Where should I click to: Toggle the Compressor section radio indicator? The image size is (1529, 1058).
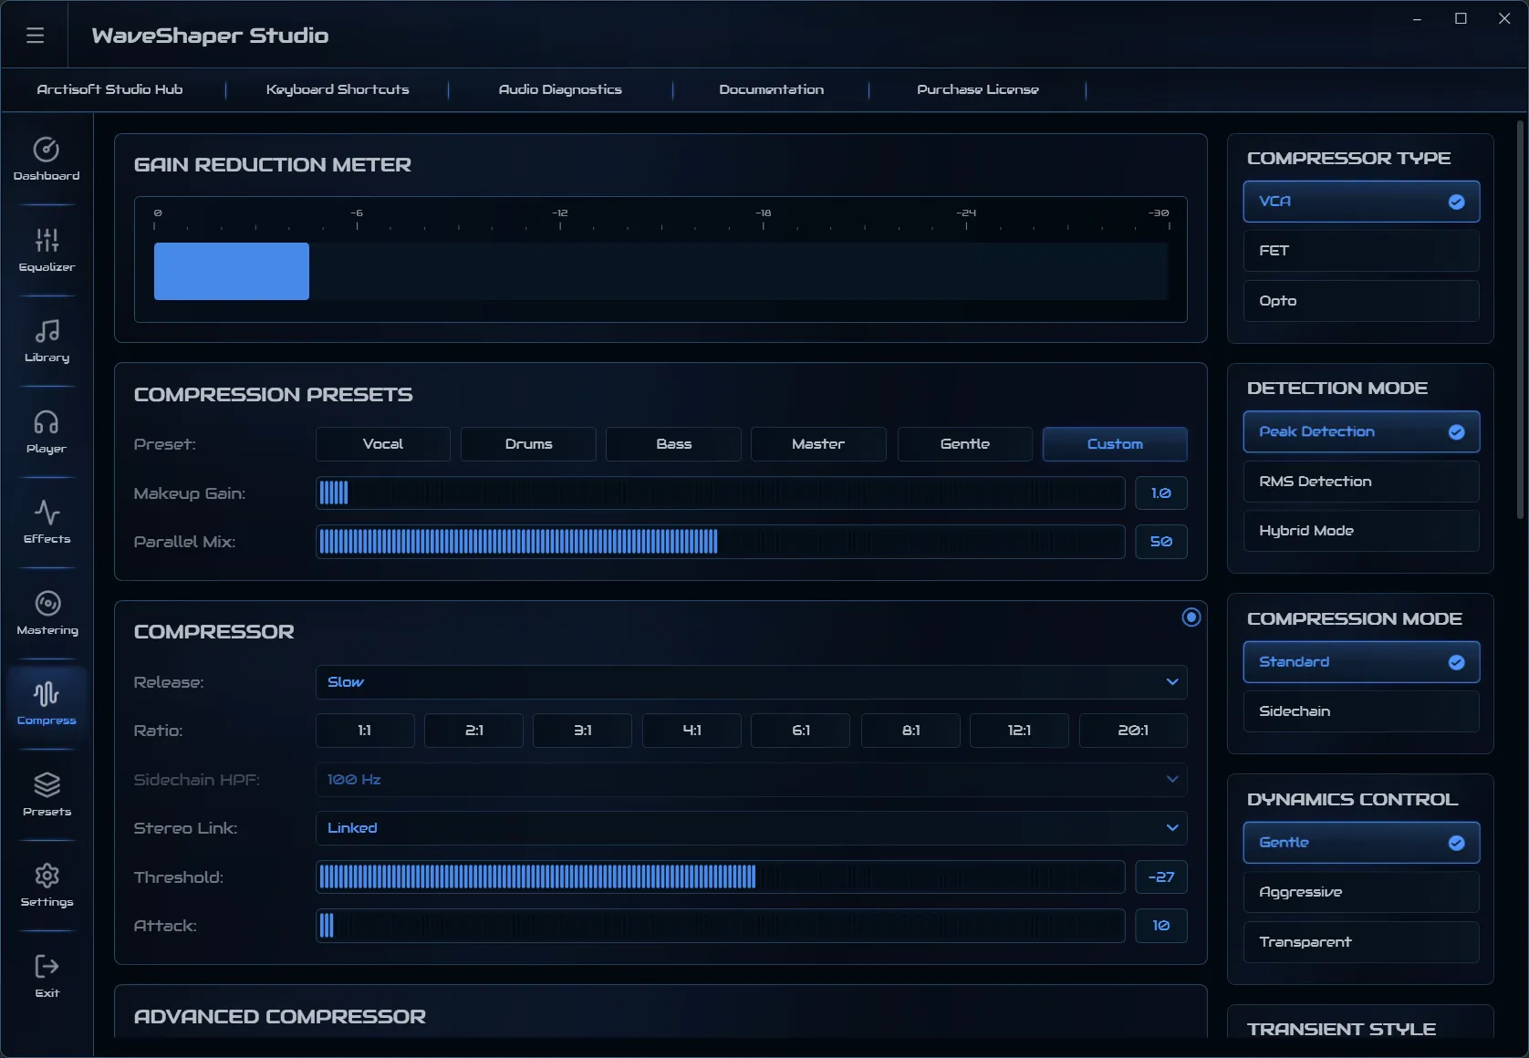[1191, 617]
